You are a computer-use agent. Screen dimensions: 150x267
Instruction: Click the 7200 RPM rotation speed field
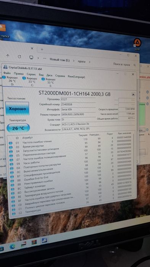pos(126,109)
